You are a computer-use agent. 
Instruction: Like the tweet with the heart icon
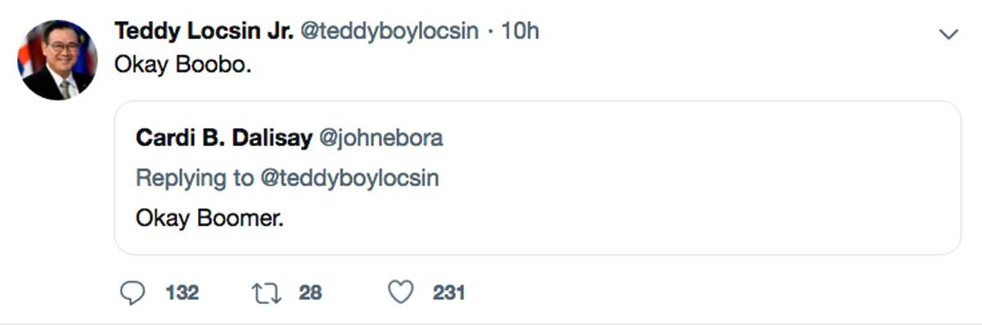pyautogui.click(x=400, y=292)
